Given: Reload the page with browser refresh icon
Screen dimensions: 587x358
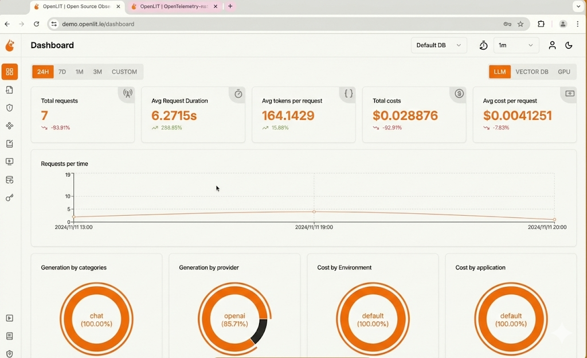Looking at the screenshot, I should click(x=36, y=24).
